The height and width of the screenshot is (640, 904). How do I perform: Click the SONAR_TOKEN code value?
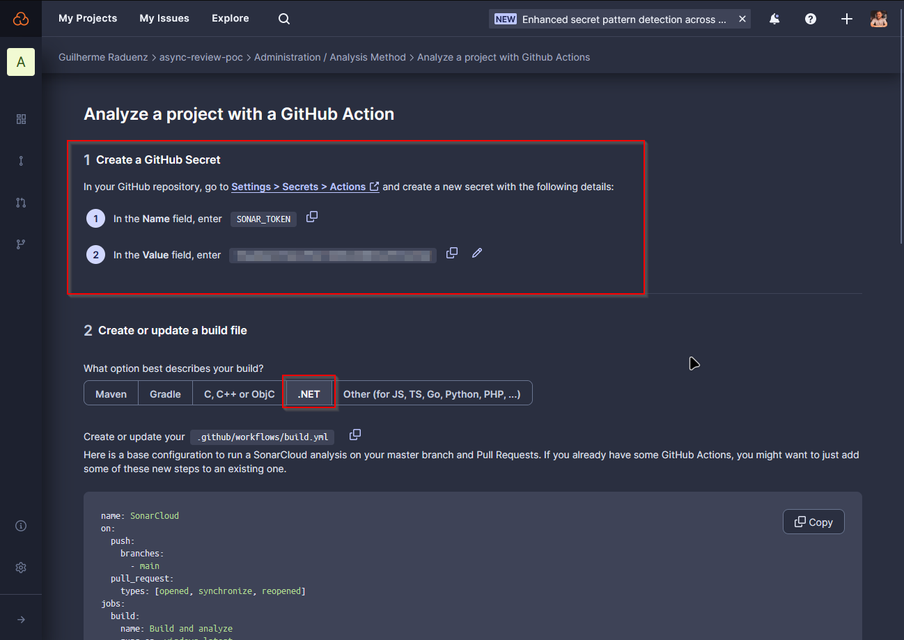[264, 219]
